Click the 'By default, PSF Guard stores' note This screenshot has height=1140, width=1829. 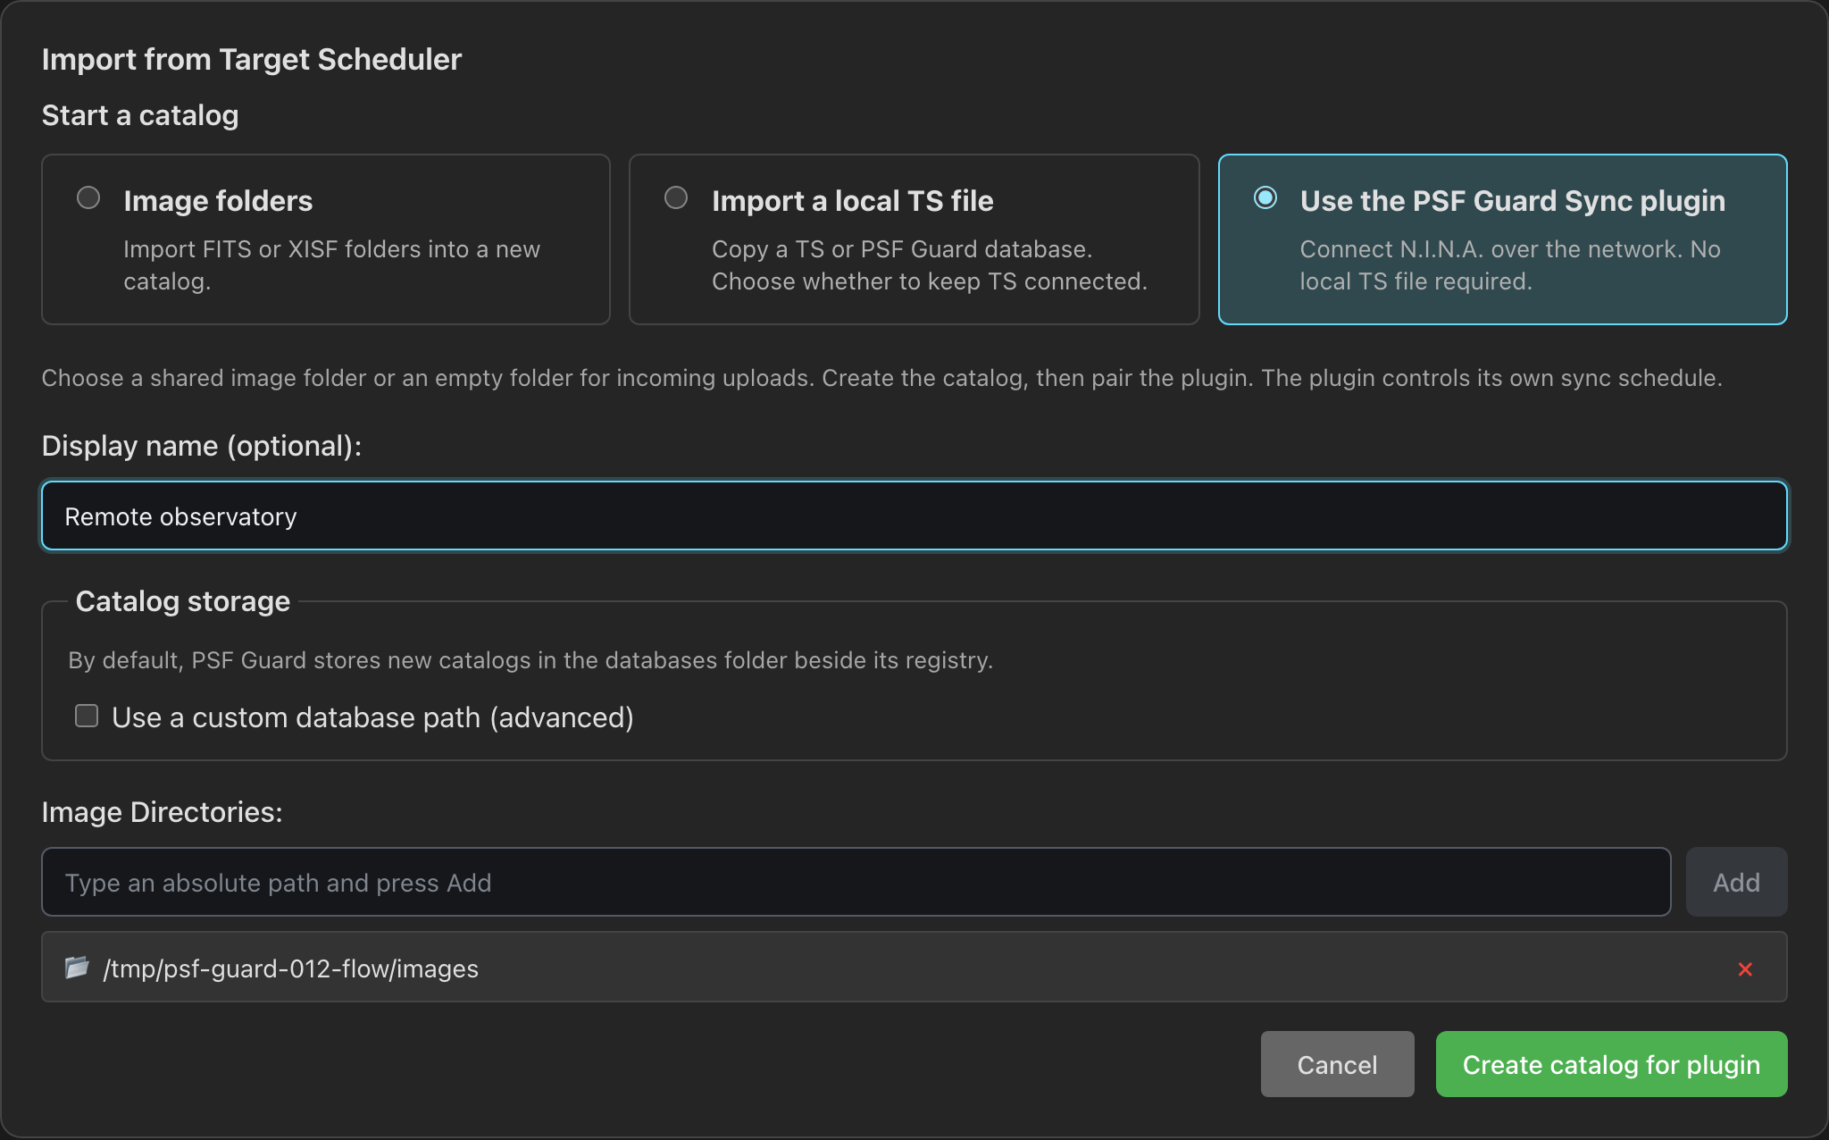pyautogui.click(x=530, y=660)
